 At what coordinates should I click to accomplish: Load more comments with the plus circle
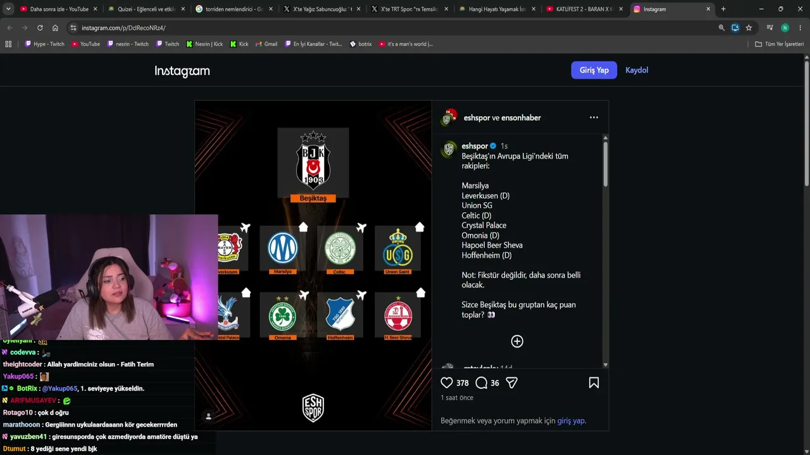(x=517, y=341)
